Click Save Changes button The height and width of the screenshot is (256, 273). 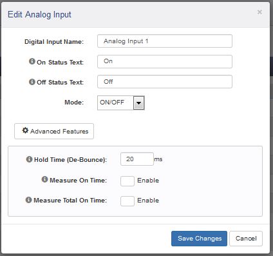click(199, 239)
